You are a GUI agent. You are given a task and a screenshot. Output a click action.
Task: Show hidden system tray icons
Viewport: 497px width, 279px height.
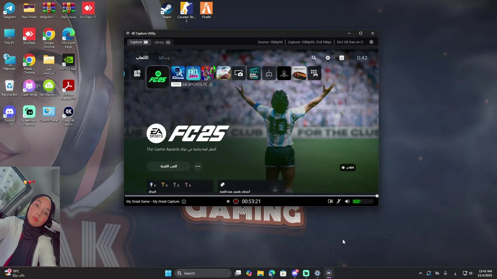pyautogui.click(x=421, y=273)
